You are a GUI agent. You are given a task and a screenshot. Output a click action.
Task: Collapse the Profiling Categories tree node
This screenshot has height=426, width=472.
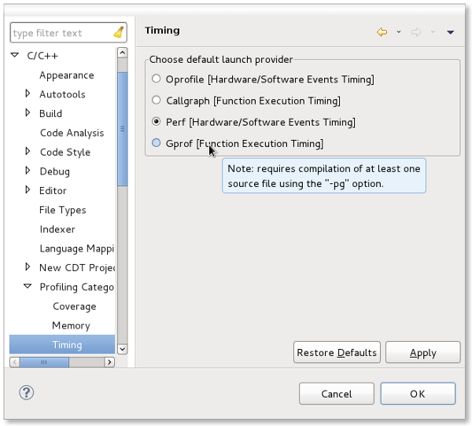28,286
